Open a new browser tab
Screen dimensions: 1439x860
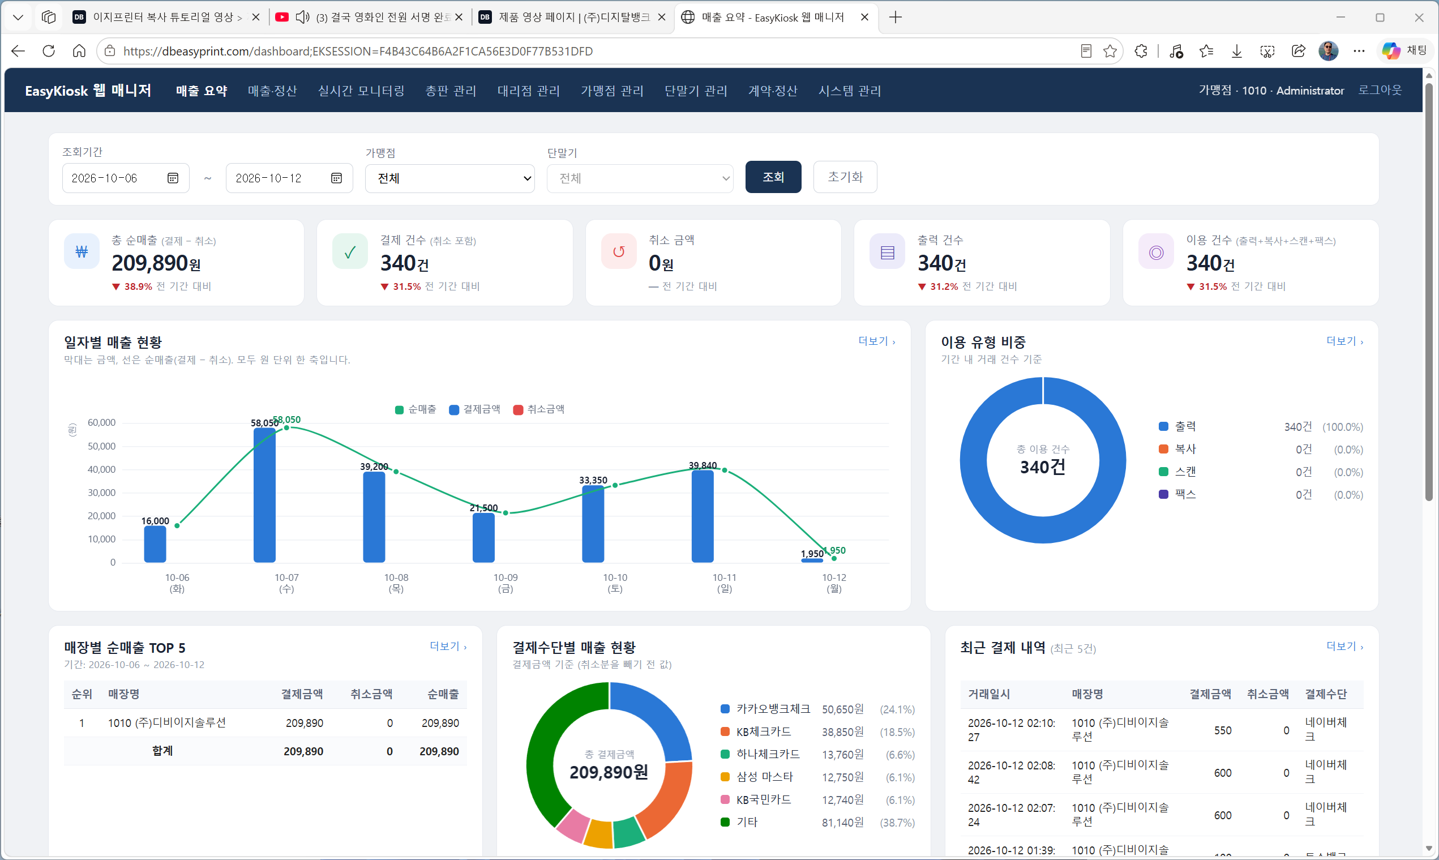pyautogui.click(x=896, y=18)
